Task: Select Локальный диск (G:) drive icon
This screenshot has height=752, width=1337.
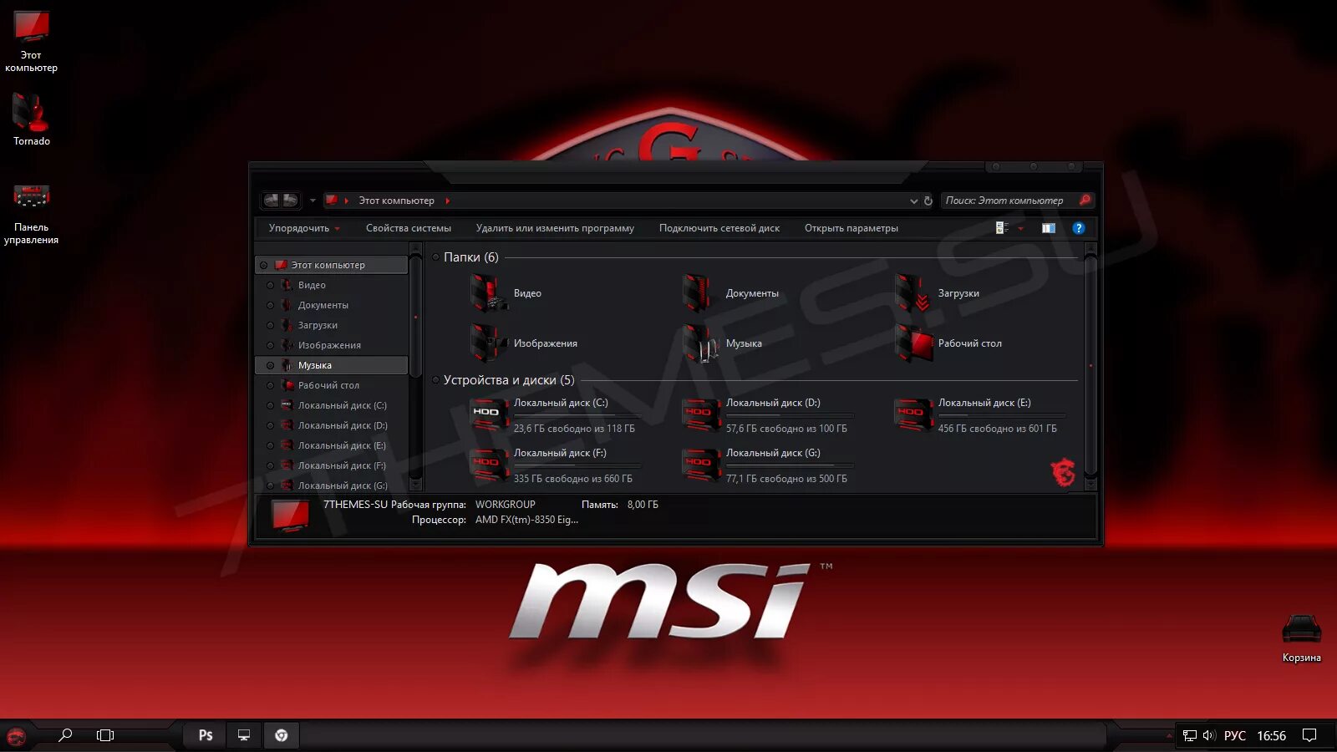Action: [702, 465]
